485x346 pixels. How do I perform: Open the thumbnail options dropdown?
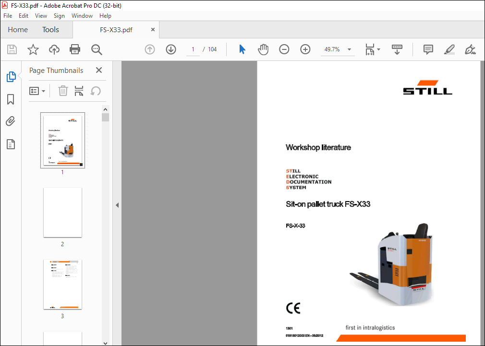37,91
